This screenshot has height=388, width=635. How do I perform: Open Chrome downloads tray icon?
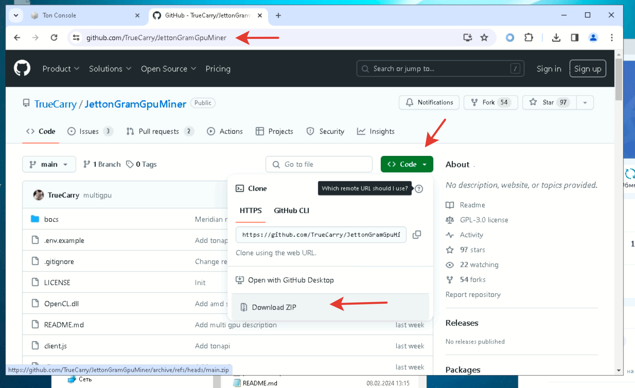click(556, 38)
